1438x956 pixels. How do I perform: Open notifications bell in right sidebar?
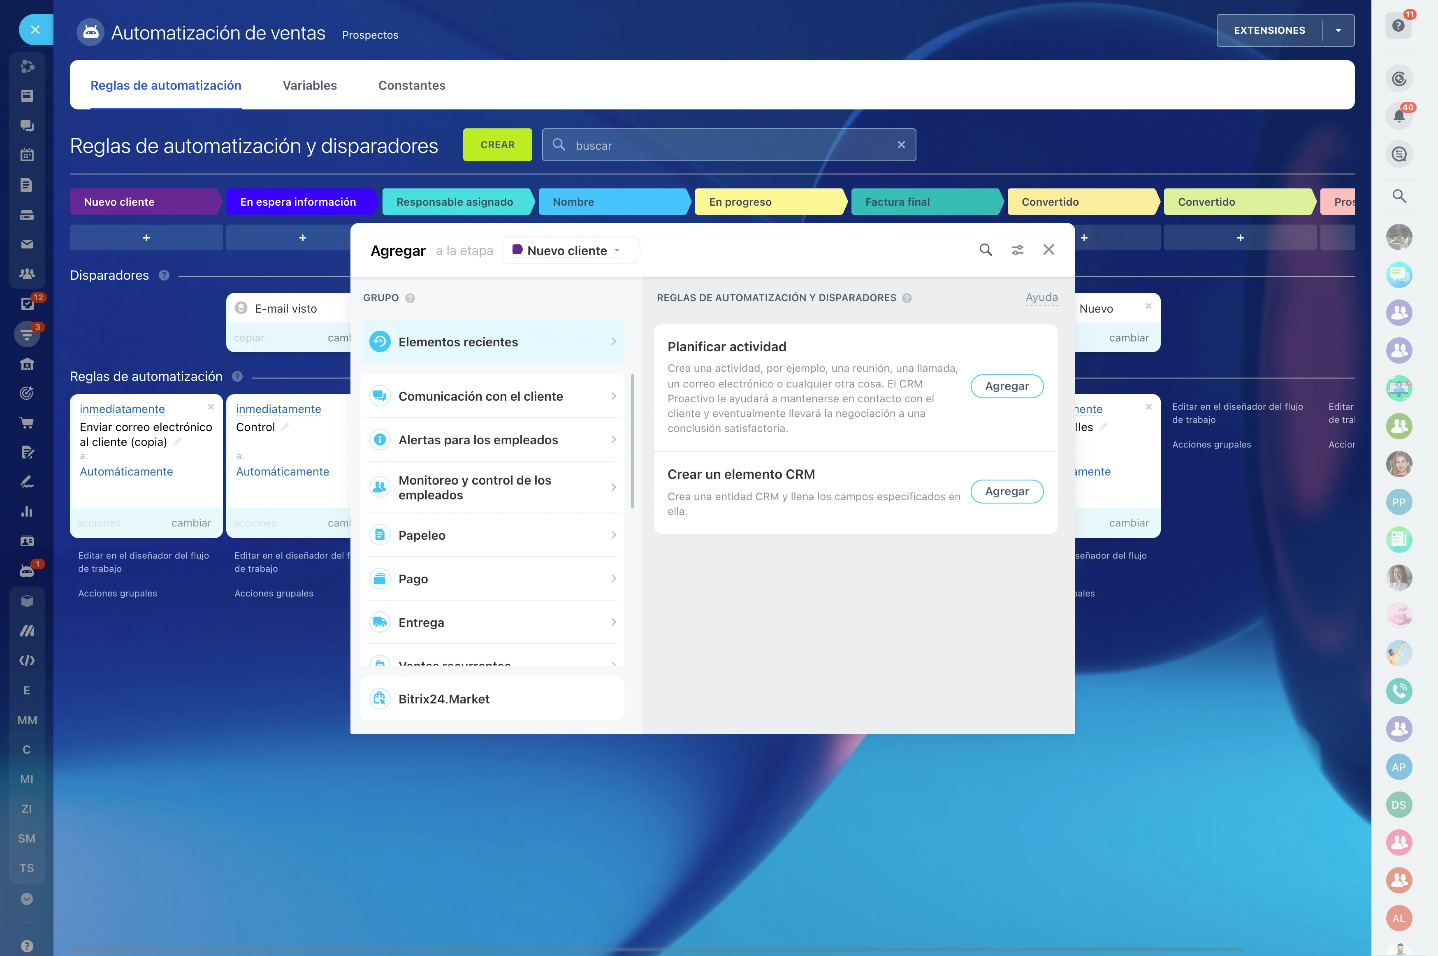[x=1399, y=116]
